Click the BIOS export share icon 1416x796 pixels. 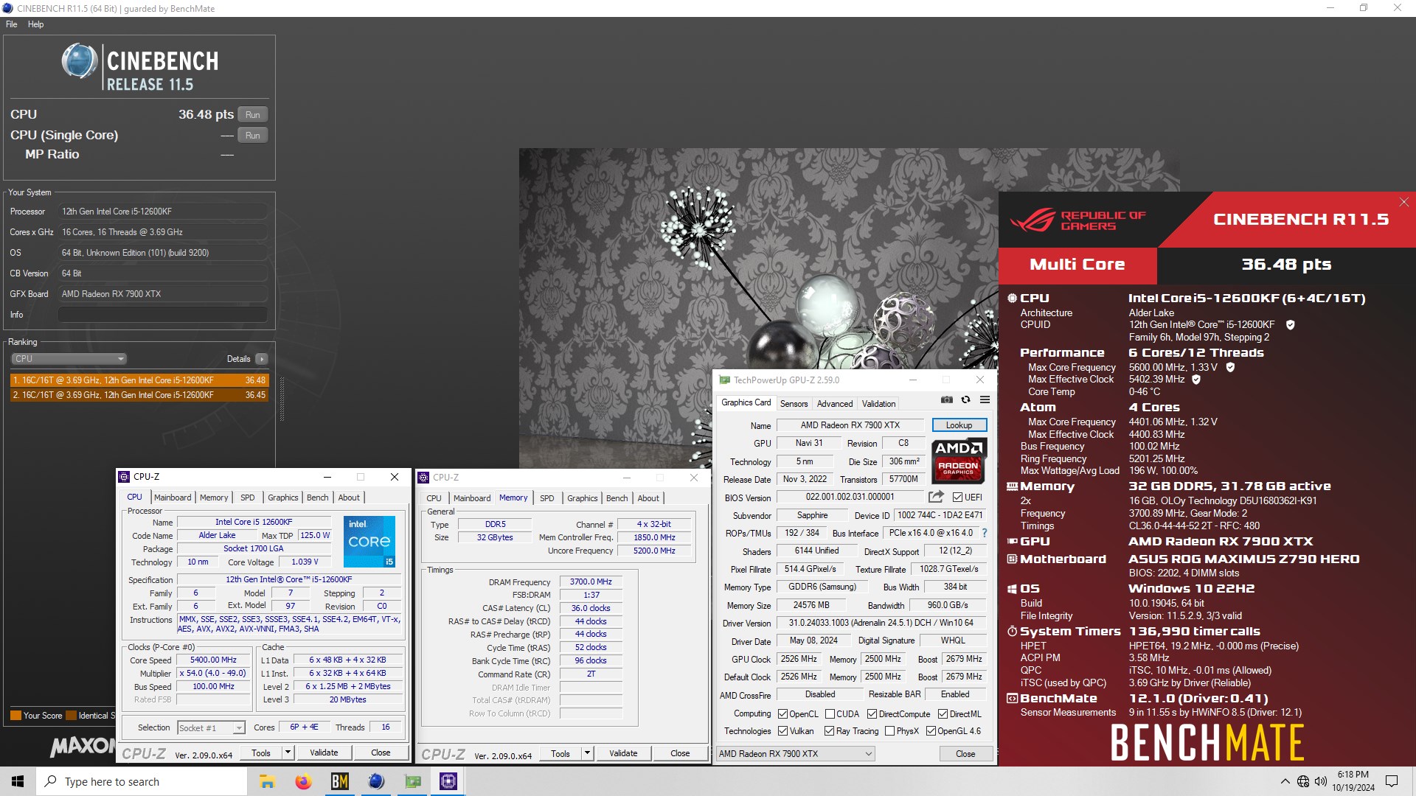click(936, 497)
